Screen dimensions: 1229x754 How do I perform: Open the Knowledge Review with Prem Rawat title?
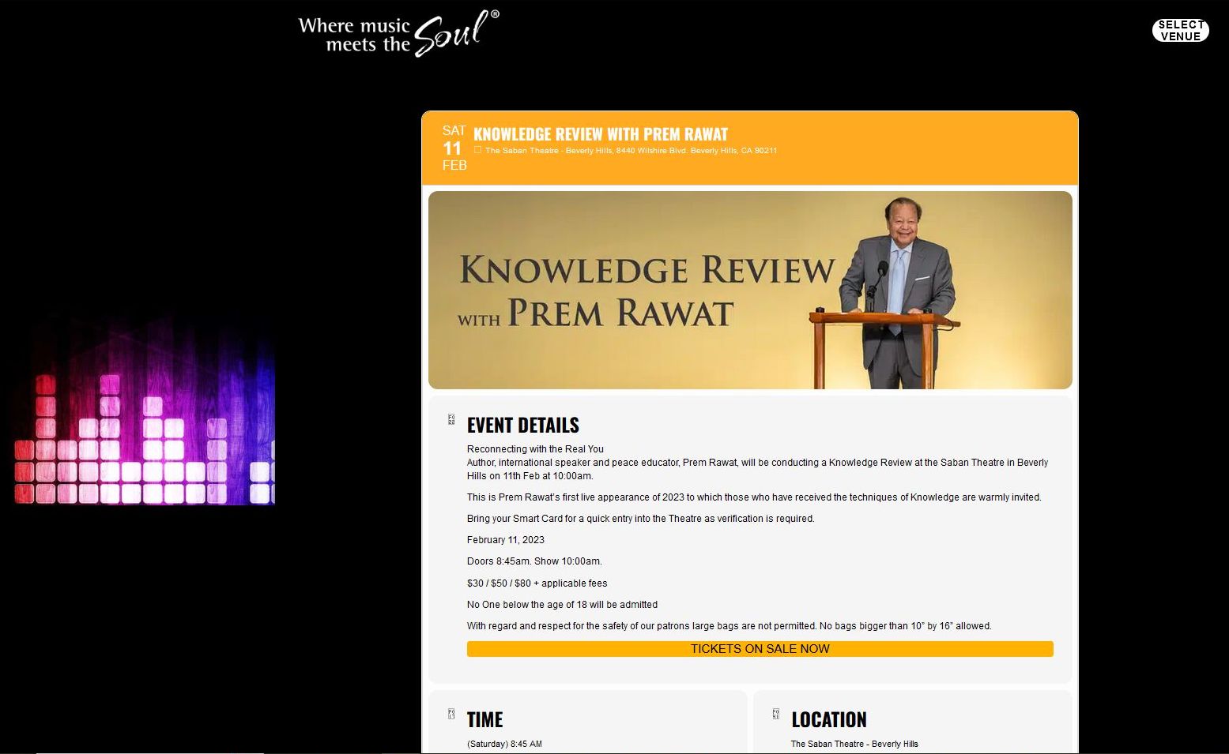[x=602, y=133]
